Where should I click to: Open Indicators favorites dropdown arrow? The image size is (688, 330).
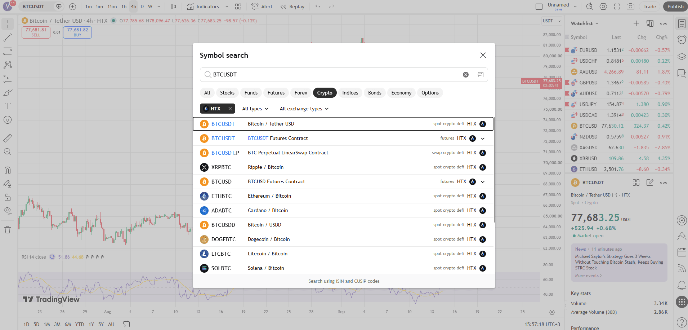(227, 6)
